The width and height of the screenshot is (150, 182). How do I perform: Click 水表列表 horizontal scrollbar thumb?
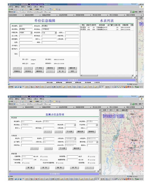point(90,75)
